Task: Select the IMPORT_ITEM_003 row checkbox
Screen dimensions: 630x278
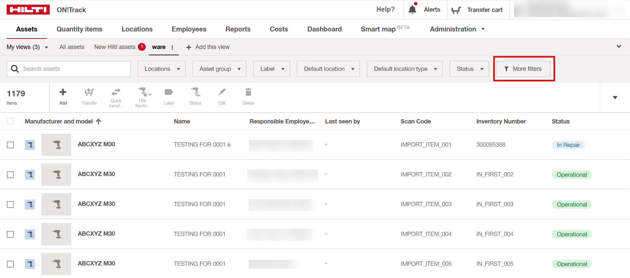Action: (x=10, y=205)
